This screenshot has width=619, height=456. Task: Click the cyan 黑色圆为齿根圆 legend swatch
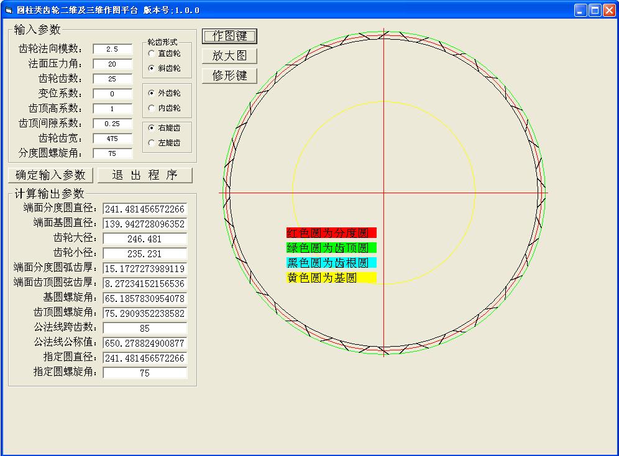coord(331,263)
